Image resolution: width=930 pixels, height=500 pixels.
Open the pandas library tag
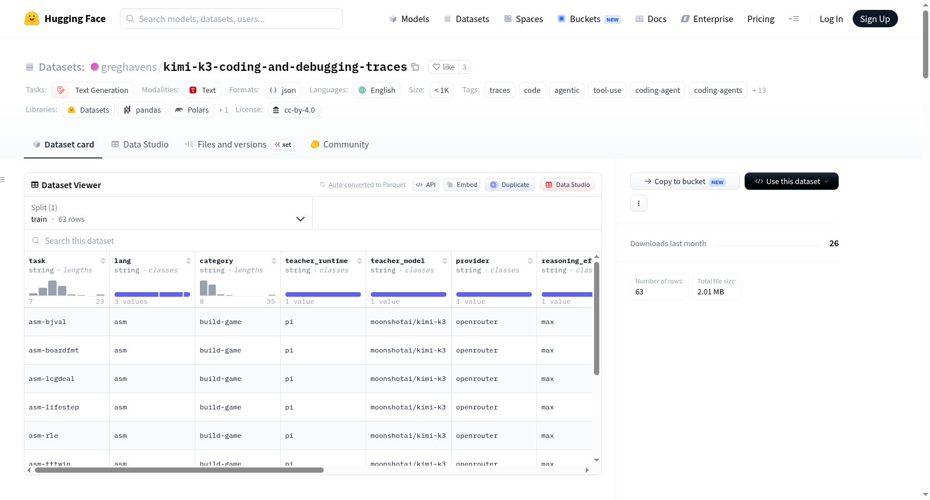(x=142, y=110)
